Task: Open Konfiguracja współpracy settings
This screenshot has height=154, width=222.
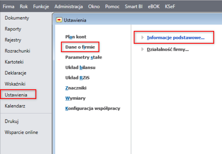Action: point(93,108)
